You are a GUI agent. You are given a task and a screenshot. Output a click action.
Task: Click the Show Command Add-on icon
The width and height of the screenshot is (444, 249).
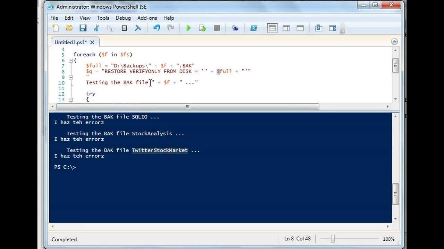(333, 28)
